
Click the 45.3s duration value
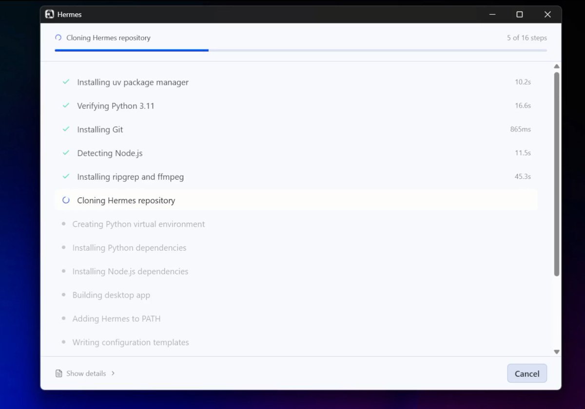click(523, 176)
